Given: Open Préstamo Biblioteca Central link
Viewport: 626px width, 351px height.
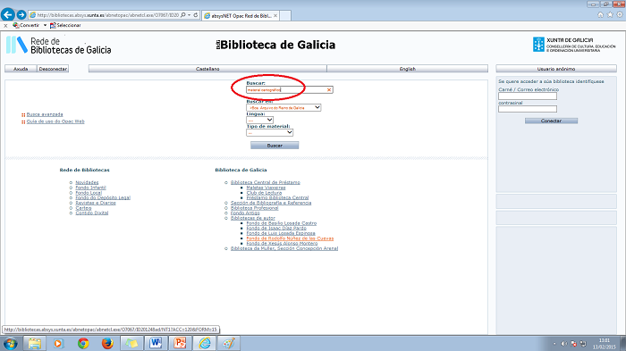Looking at the screenshot, I should (x=277, y=197).
